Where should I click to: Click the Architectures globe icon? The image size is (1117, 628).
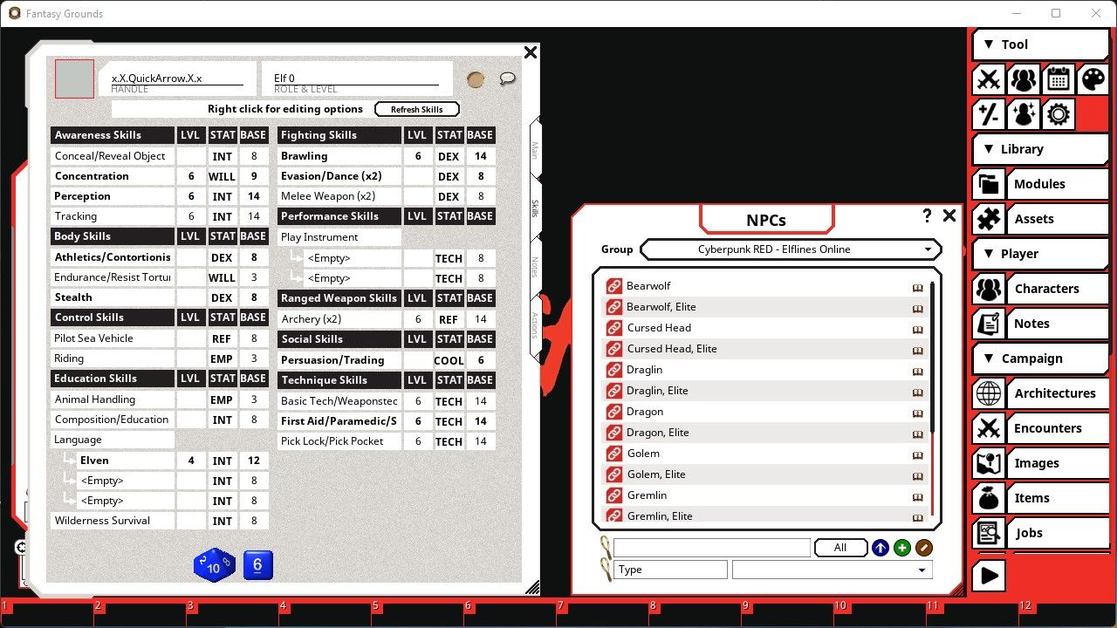[x=988, y=393]
